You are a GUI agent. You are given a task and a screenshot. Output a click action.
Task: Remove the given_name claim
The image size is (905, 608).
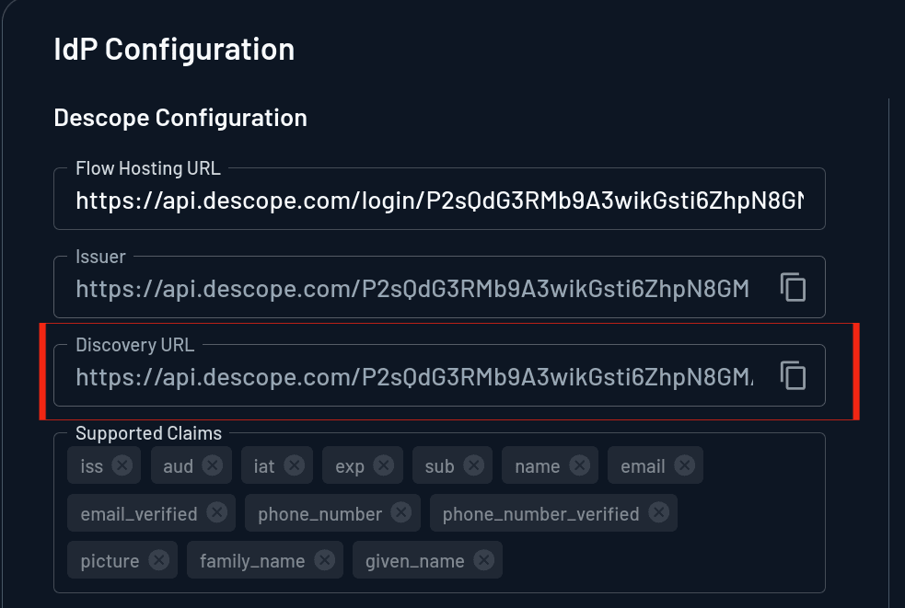tap(483, 559)
